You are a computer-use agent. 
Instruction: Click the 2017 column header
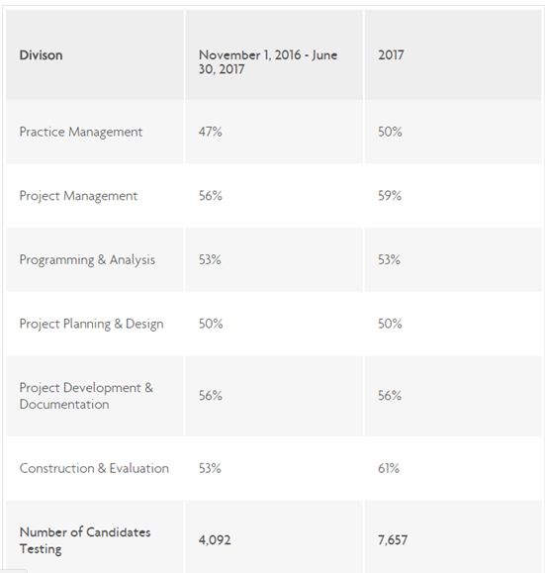pos(391,55)
